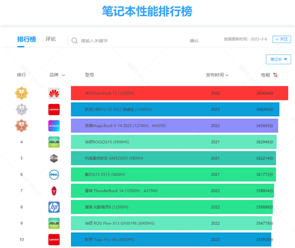Click the 确认 search button
295x248 pixels.
tap(194, 41)
